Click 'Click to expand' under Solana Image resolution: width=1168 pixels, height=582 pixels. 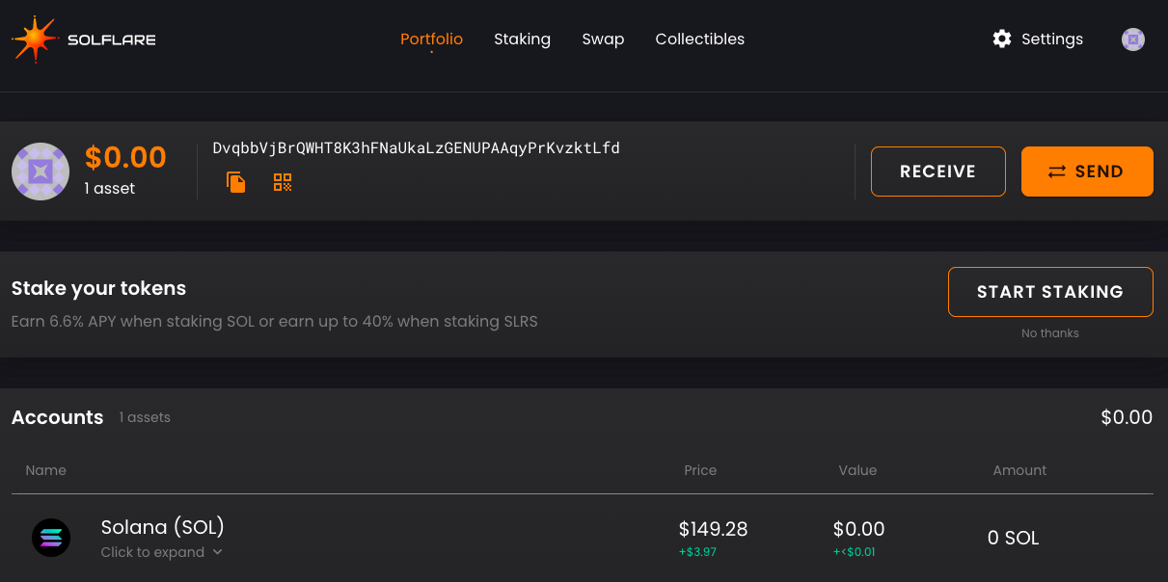(x=152, y=552)
